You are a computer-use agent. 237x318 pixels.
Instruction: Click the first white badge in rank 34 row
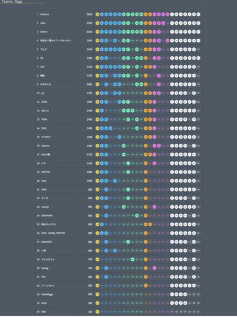click(x=172, y=303)
